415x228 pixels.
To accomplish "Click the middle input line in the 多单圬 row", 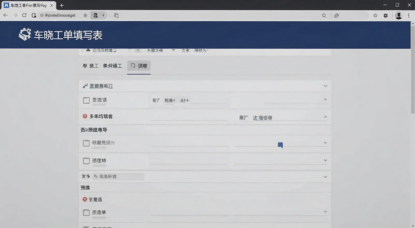I will click(189, 118).
